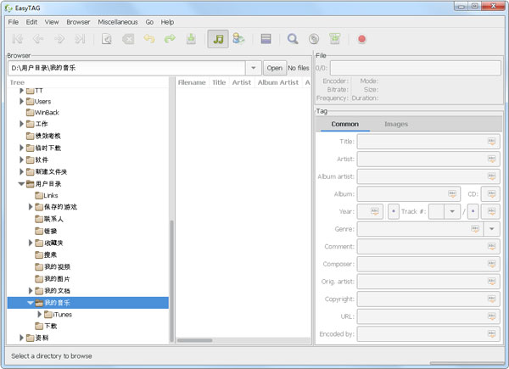The height and width of the screenshot is (369, 509).
Task: Sort by the Album Artist column header
Action: (278, 82)
